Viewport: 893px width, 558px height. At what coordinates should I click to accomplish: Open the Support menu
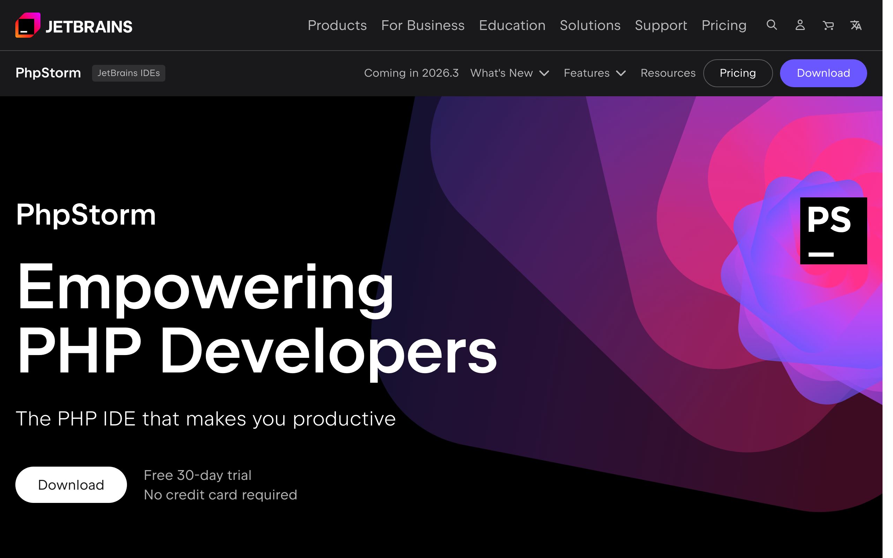coord(661,25)
